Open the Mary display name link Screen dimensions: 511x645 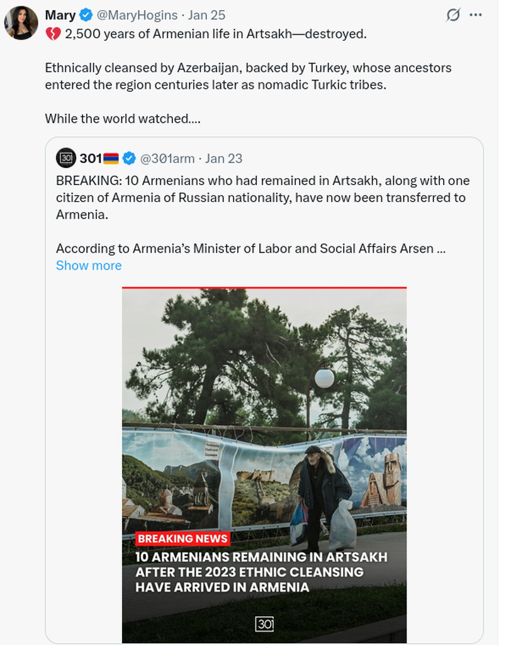pos(60,15)
